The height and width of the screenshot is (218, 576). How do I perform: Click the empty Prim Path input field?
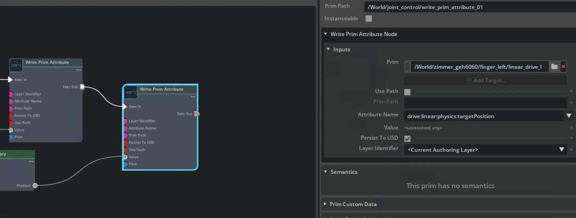(485, 103)
